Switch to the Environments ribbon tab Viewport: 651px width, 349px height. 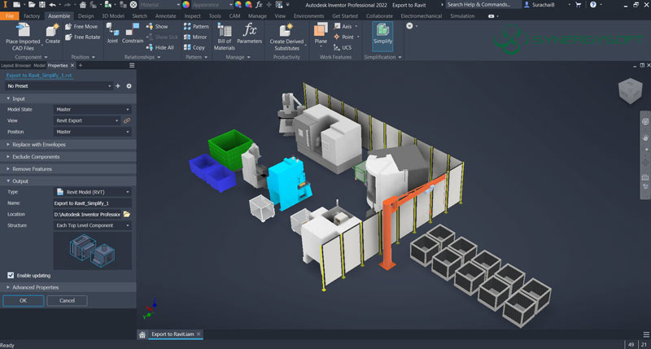click(x=308, y=15)
